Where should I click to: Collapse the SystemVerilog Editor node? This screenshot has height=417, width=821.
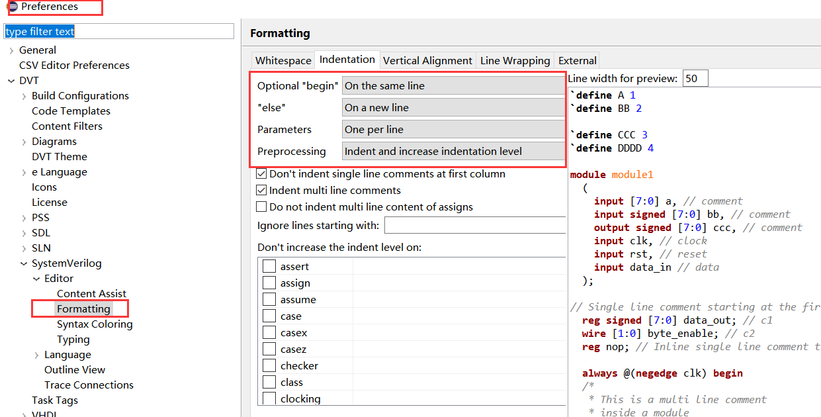pos(36,279)
